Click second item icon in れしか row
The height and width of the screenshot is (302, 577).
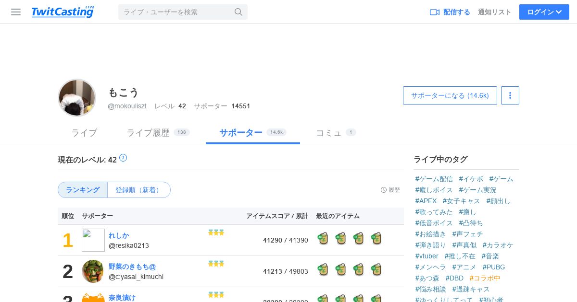(341, 238)
